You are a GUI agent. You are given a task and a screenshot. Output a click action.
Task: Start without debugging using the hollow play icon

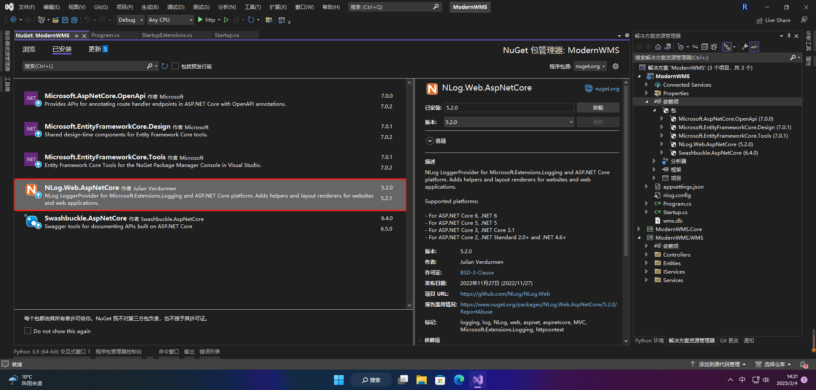(x=226, y=20)
